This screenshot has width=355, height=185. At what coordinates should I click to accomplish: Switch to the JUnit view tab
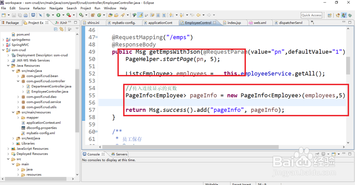[x=61, y=23]
